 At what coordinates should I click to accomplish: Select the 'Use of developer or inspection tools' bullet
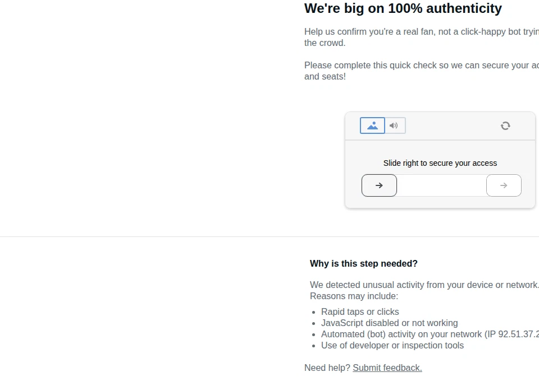(x=392, y=345)
